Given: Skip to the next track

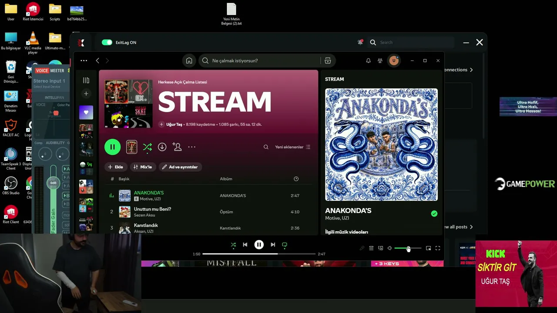Looking at the screenshot, I should tap(273, 245).
